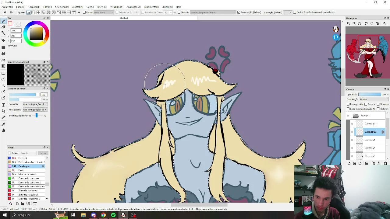Open the Anti-aliasing settings dropdown
Image resolution: width=390 pixels, height=219 pixels.
point(35,109)
